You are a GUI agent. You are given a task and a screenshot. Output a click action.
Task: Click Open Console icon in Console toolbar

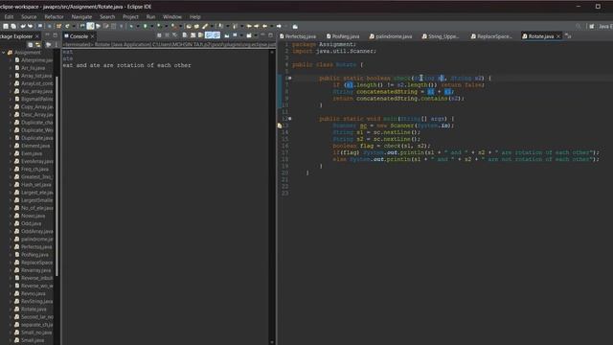pyautogui.click(x=249, y=35)
